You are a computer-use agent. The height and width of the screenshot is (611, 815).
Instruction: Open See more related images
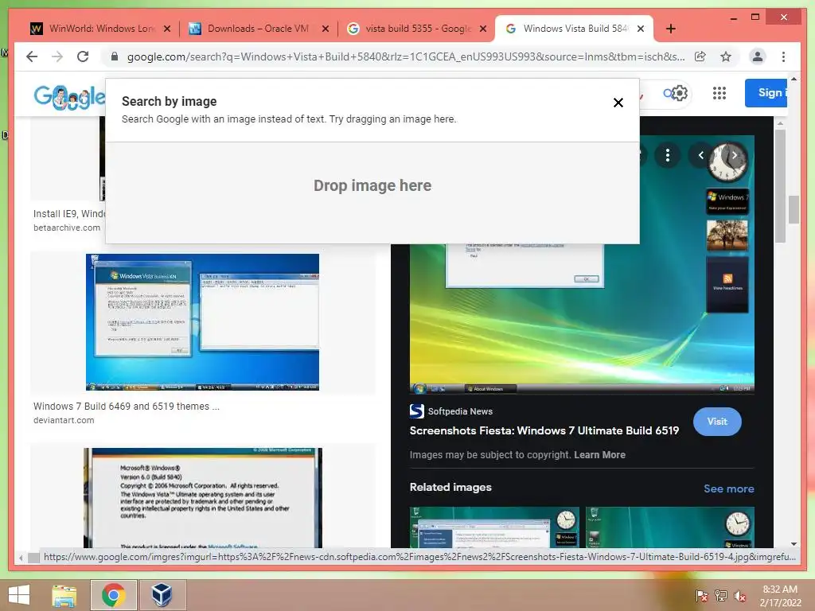729,488
